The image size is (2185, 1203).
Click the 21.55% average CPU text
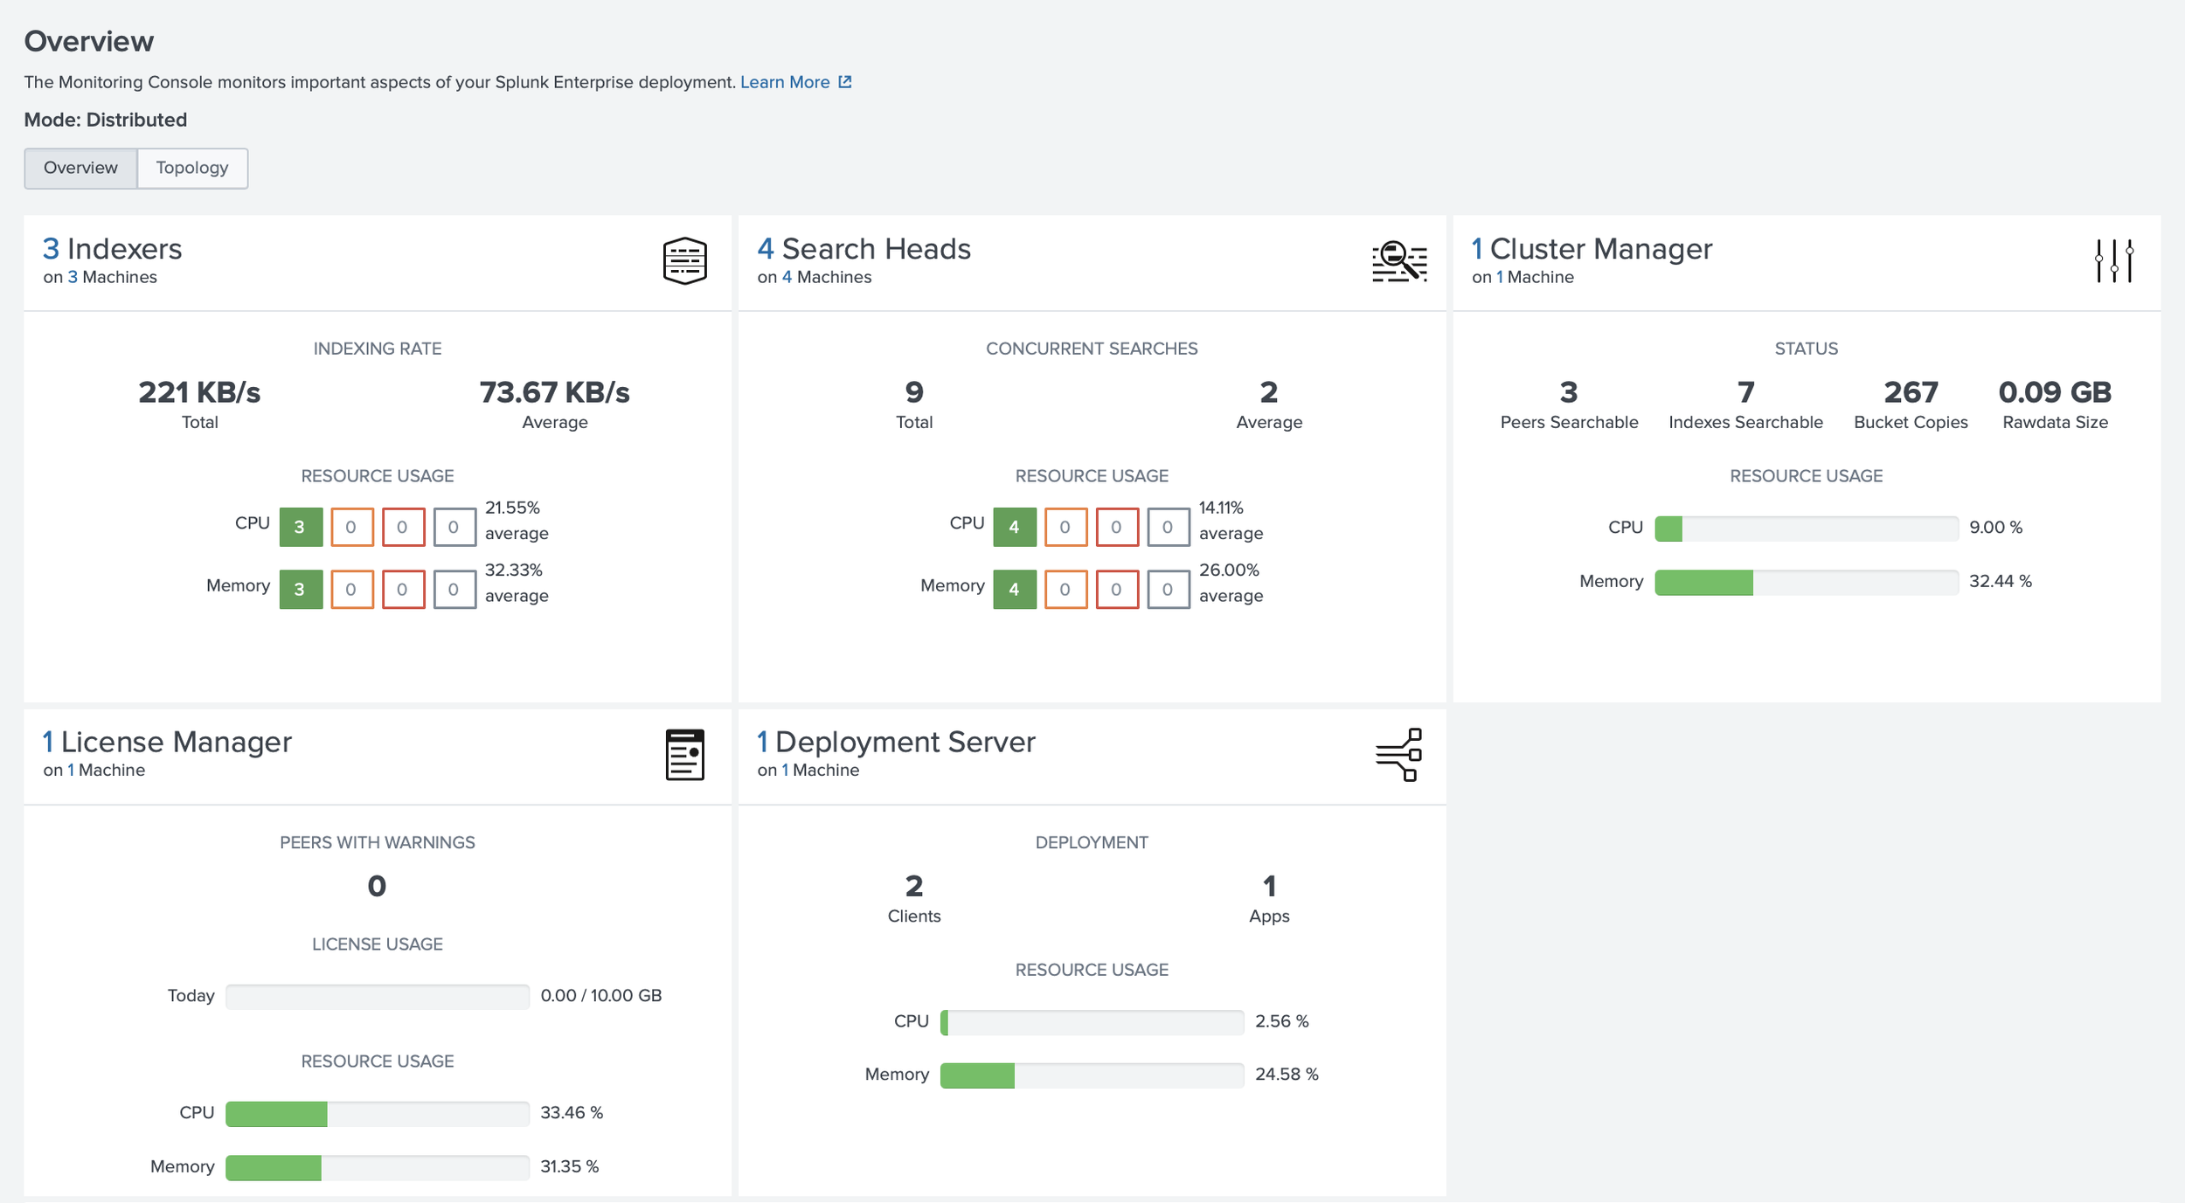[x=517, y=521]
